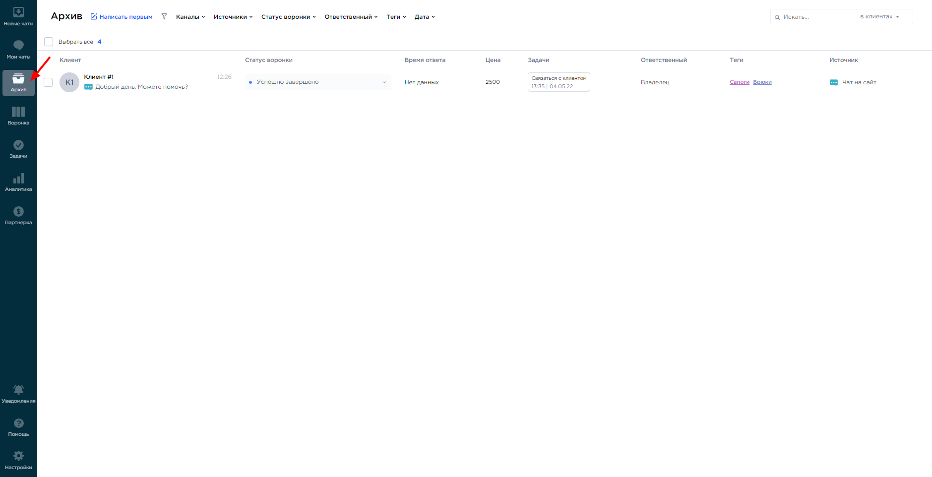Click the Ответственный column header
This screenshot has height=477, width=932.
coord(664,60)
